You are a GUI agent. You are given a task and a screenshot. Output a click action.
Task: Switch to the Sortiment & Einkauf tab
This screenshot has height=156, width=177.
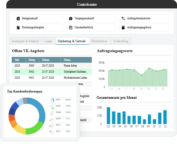(x=26, y=41)
